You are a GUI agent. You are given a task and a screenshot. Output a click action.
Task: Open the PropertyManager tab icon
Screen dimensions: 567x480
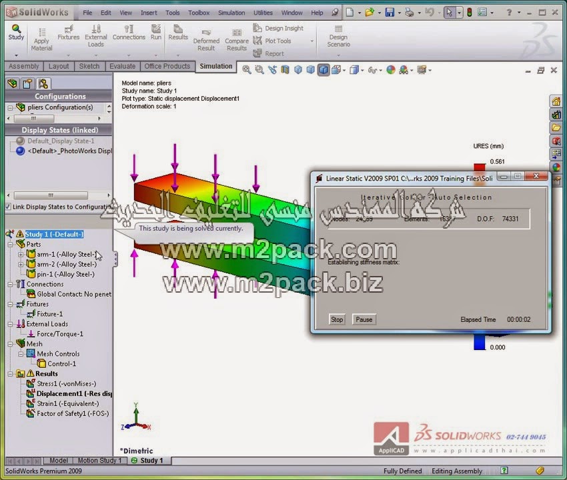pyautogui.click(x=28, y=83)
